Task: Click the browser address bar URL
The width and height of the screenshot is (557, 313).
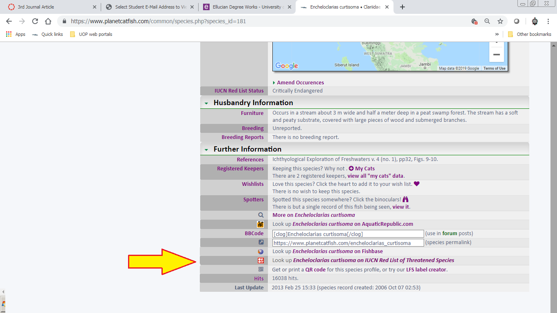Action: (158, 21)
